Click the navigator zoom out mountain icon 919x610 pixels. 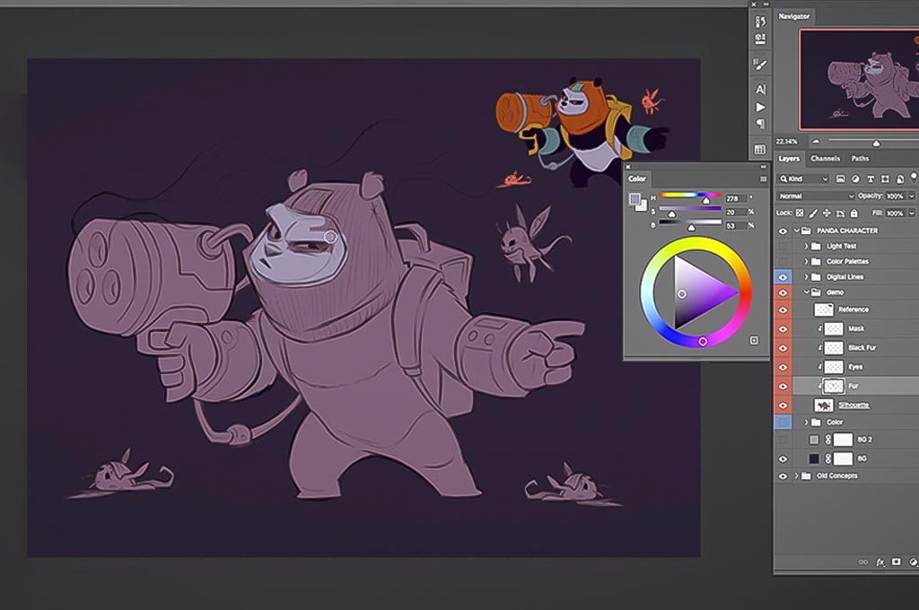[815, 141]
